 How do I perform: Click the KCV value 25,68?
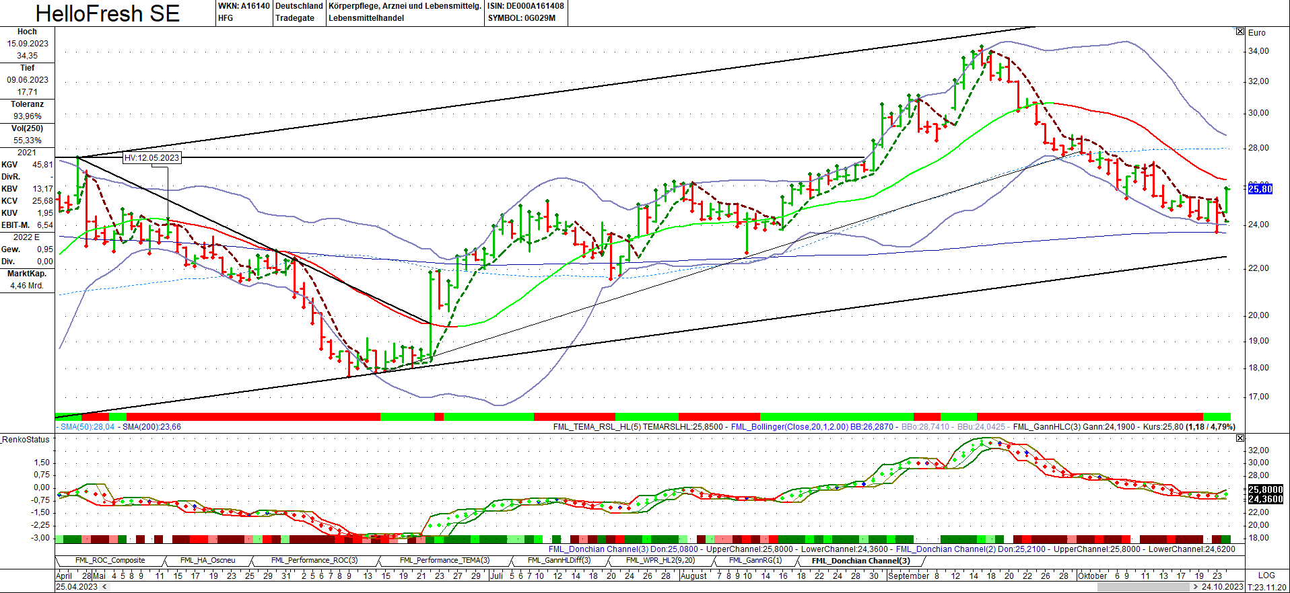click(x=42, y=201)
